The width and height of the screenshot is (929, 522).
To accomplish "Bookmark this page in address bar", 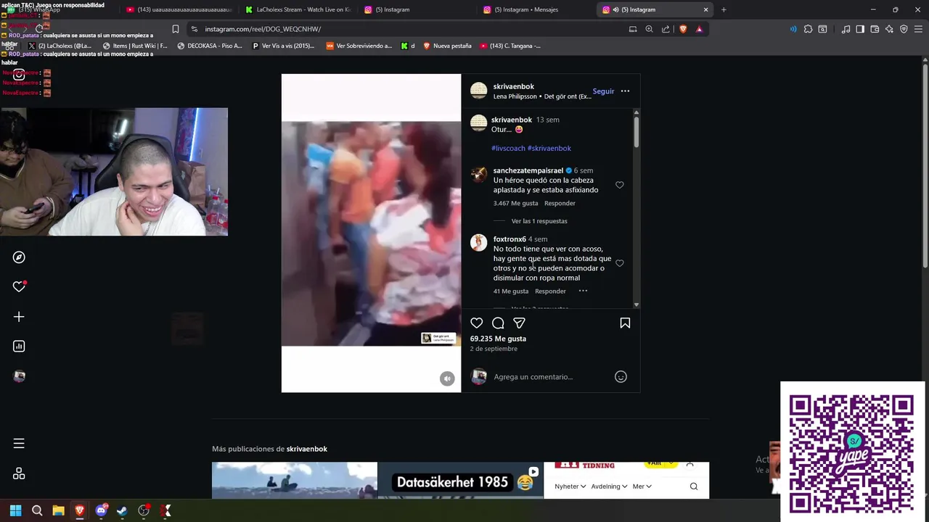I will (175, 29).
